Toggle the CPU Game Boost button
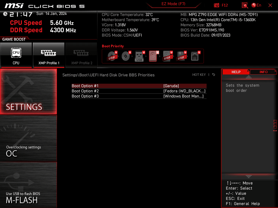The width and height of the screenshot is (278, 208). 16,55
